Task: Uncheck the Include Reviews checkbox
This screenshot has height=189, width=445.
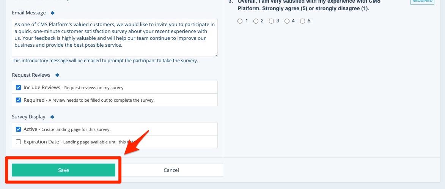Action: (x=18, y=87)
